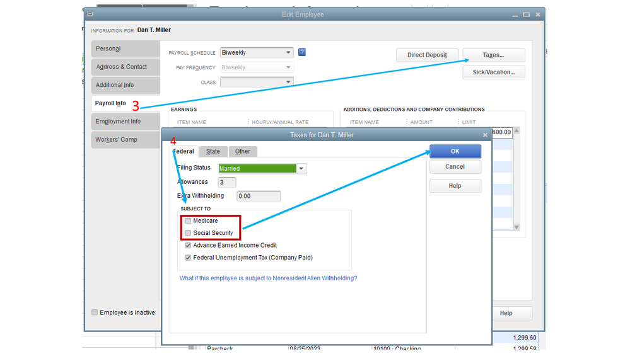Click the Earnings ITEM NAME column header
The height and width of the screenshot is (354, 630).
192,122
